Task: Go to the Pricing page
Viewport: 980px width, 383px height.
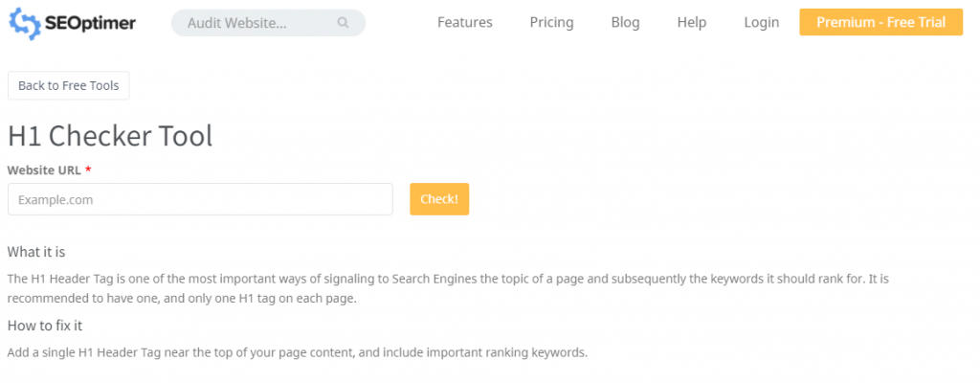Action: (551, 22)
